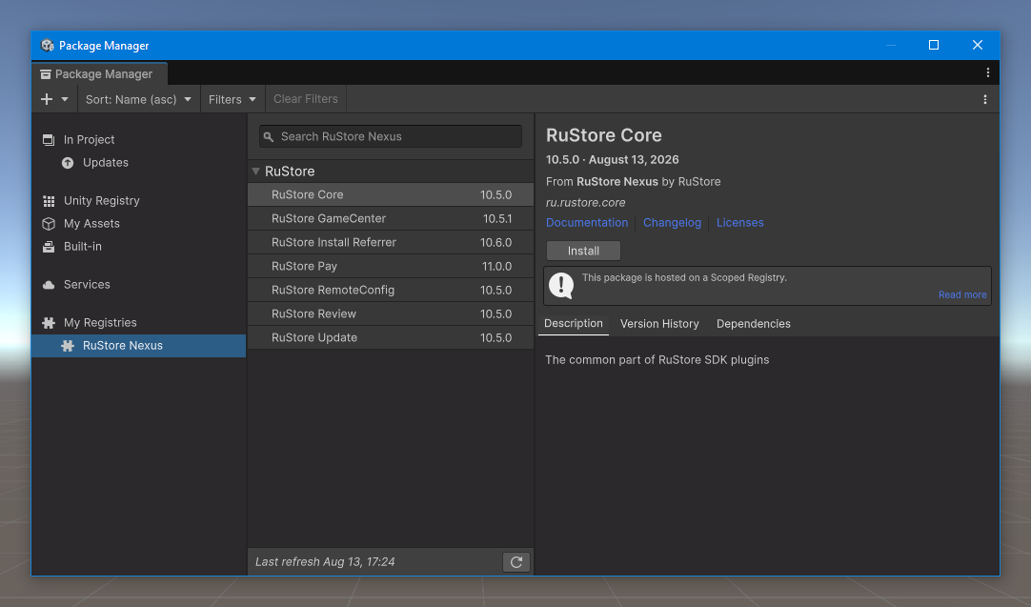Click the Clear Filters button
This screenshot has height=607, width=1031.
pyautogui.click(x=306, y=99)
